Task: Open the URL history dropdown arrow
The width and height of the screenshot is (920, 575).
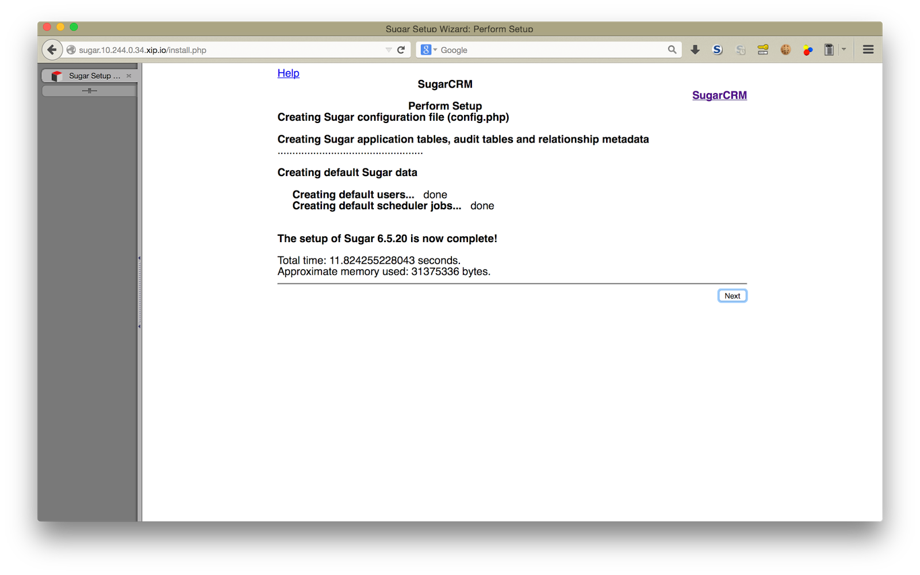Action: [389, 50]
